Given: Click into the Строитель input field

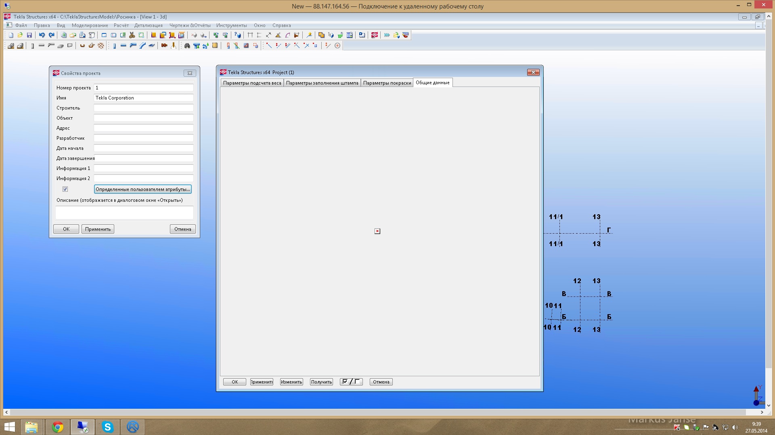Looking at the screenshot, I should pos(143,108).
